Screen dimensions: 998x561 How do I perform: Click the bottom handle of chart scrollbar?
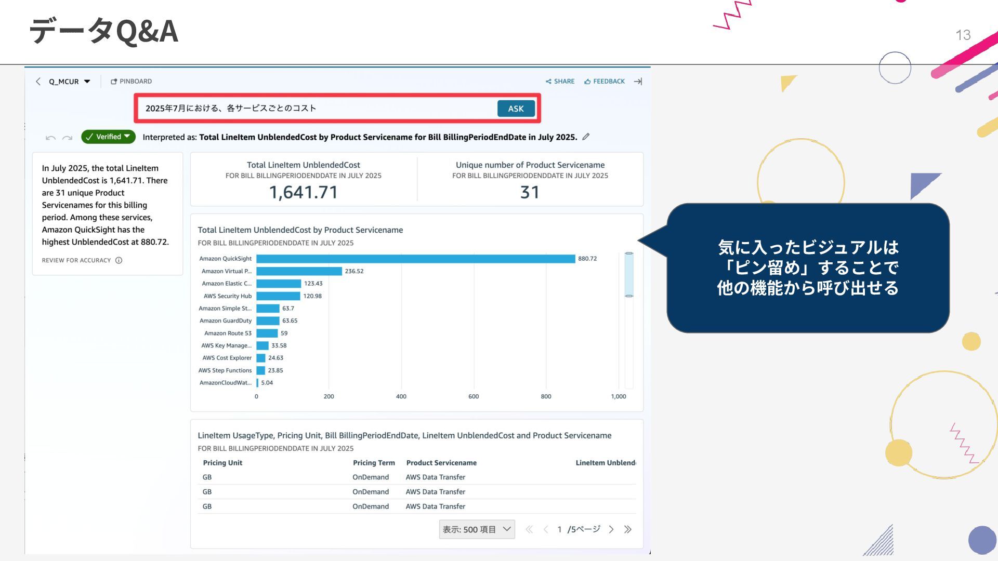629,296
